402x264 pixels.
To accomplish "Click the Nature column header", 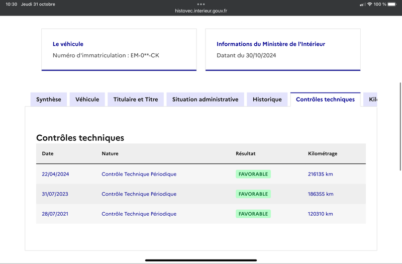I will 110,153.
